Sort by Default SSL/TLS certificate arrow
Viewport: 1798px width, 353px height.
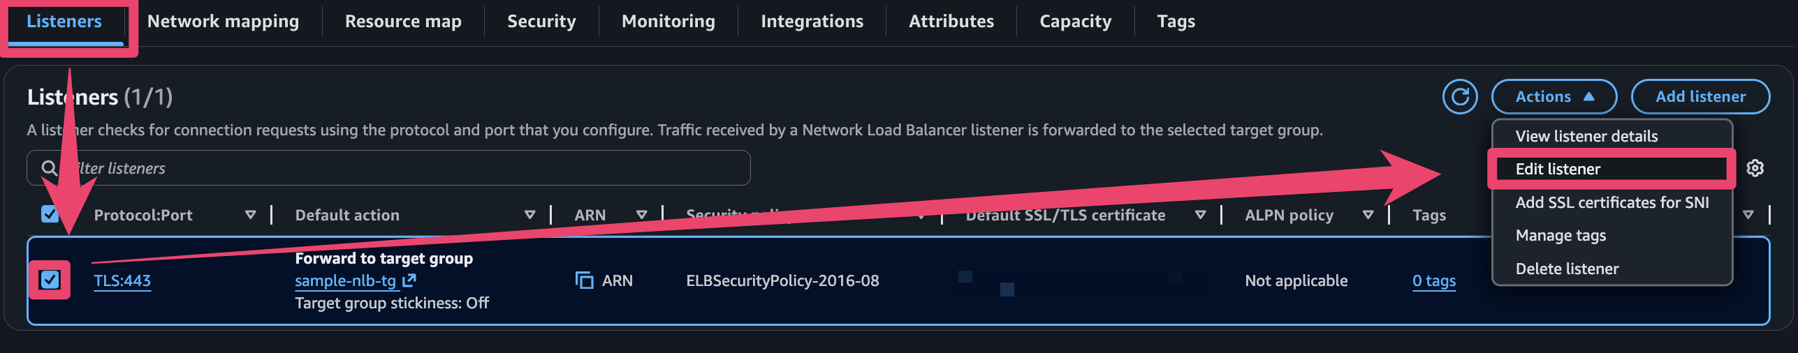1200,215
